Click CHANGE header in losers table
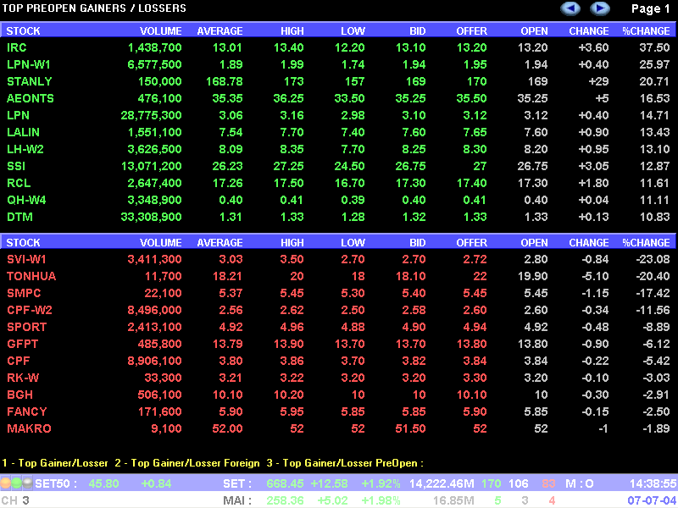Screen dimensions: 678x508 point(588,243)
